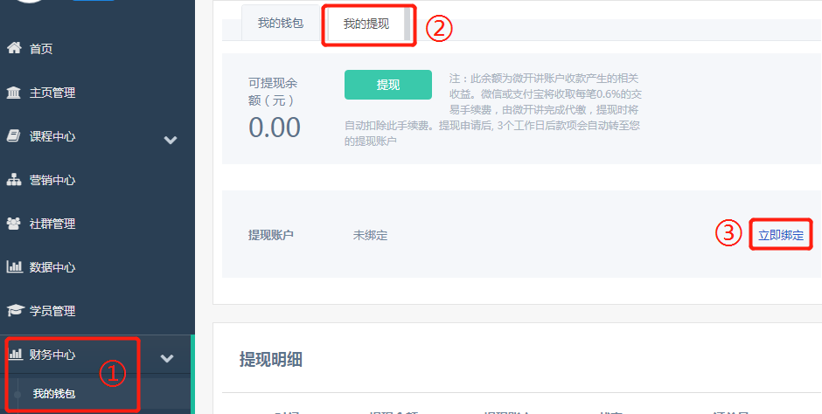Click the 提现明细 heading

click(x=270, y=360)
